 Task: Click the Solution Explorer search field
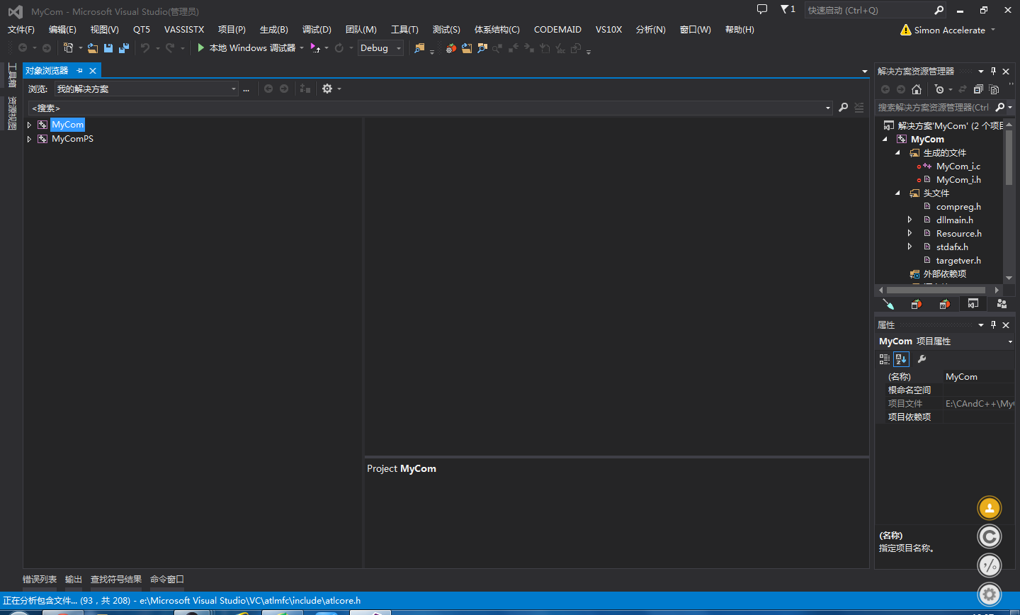coord(934,108)
